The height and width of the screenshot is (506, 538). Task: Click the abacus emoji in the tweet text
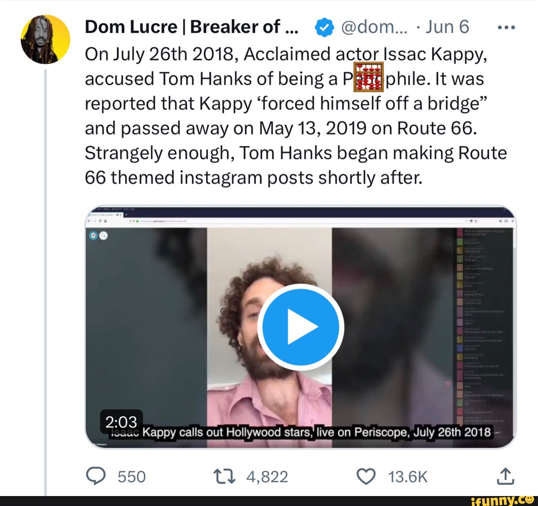point(369,78)
